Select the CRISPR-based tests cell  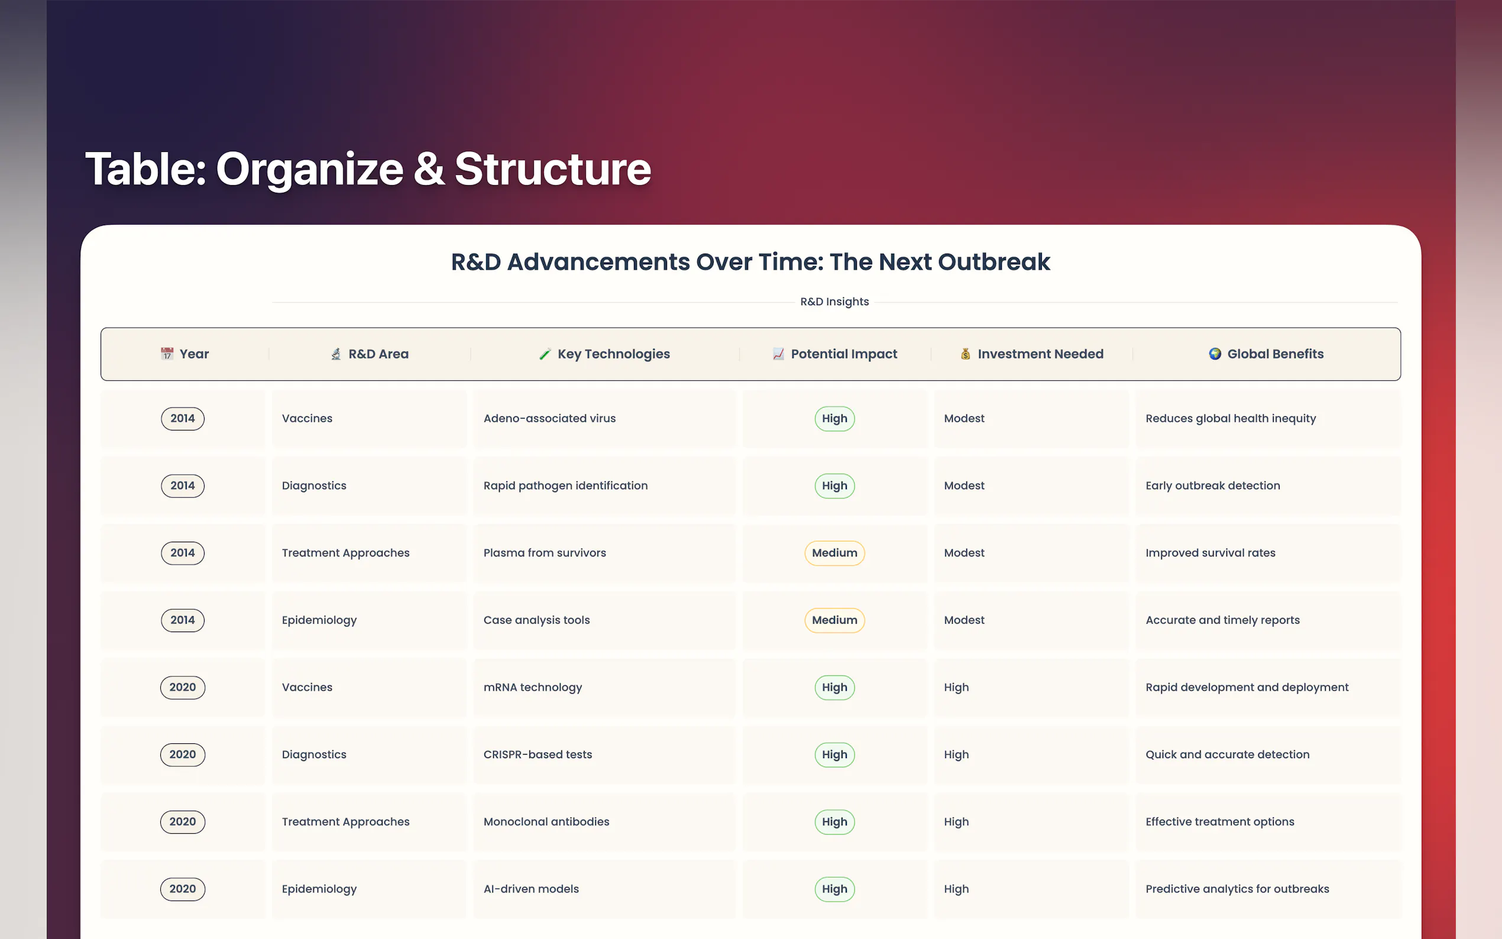pyautogui.click(x=538, y=755)
